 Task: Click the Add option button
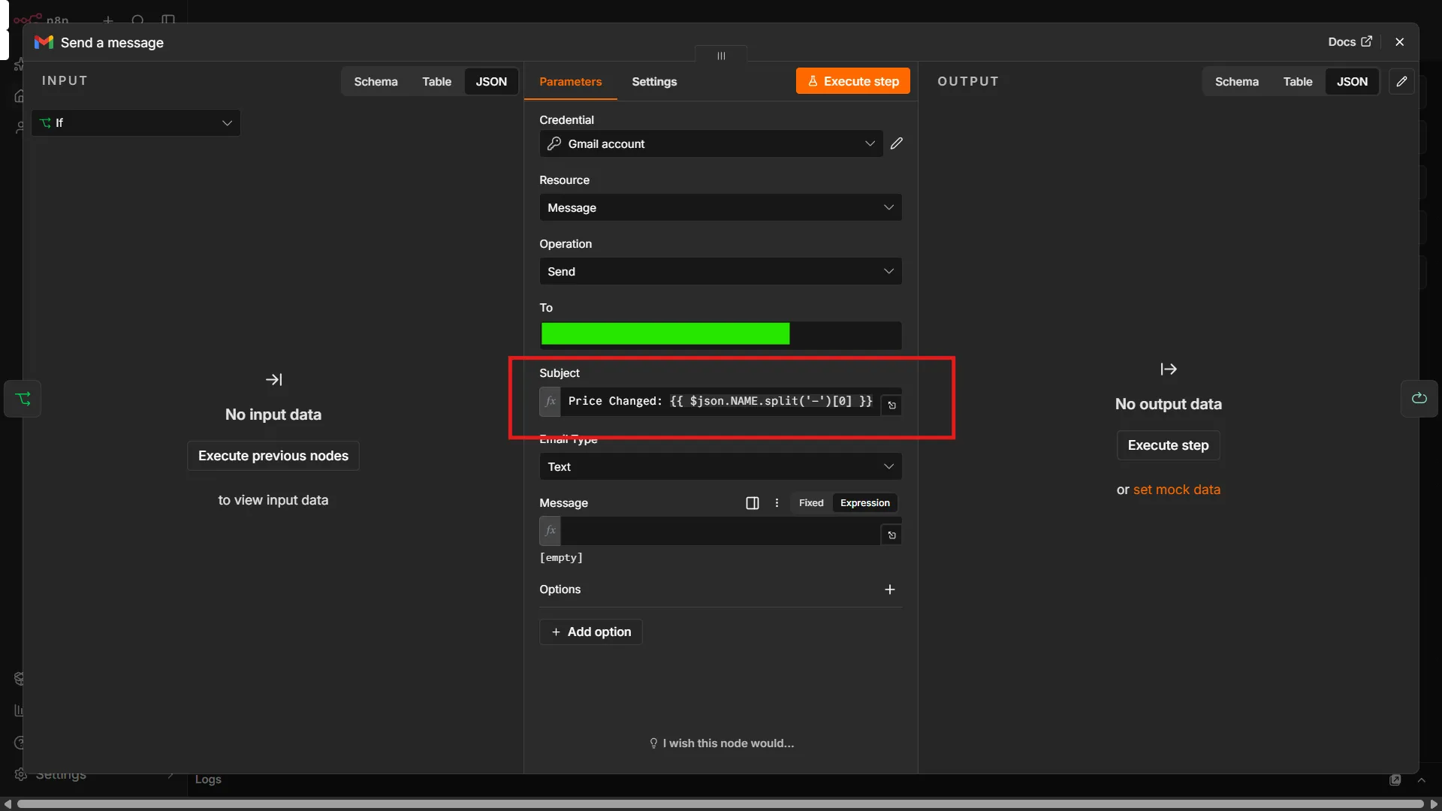click(x=590, y=632)
